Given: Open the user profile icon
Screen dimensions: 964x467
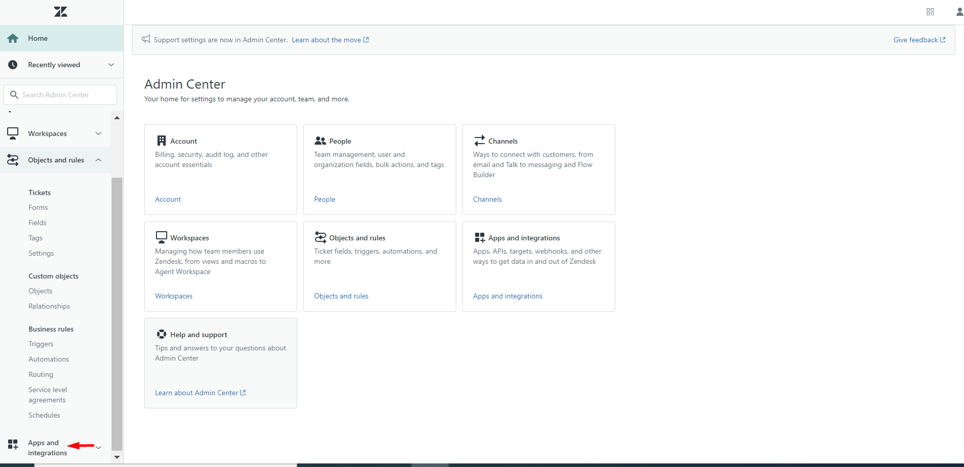Looking at the screenshot, I should click(x=959, y=12).
